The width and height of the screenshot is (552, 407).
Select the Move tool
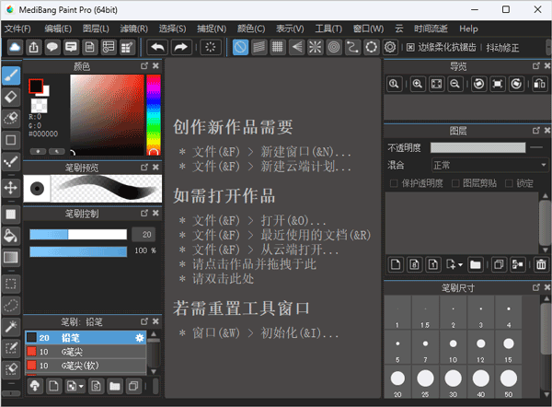(11, 187)
